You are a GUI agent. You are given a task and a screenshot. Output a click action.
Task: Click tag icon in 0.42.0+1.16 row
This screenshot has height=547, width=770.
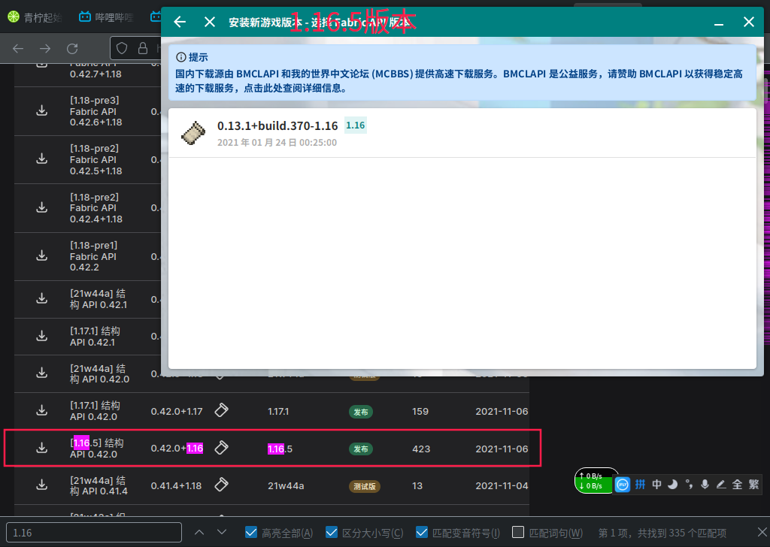[222, 447]
